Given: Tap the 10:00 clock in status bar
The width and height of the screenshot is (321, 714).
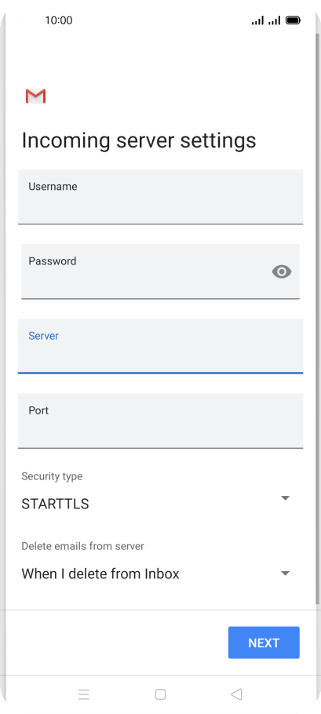Looking at the screenshot, I should (x=59, y=20).
